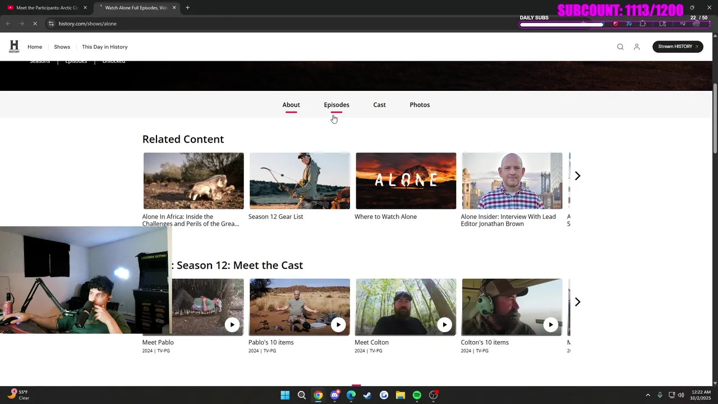The height and width of the screenshot is (404, 718).
Task: Open the Windows Start menu
Action: pos(285,395)
